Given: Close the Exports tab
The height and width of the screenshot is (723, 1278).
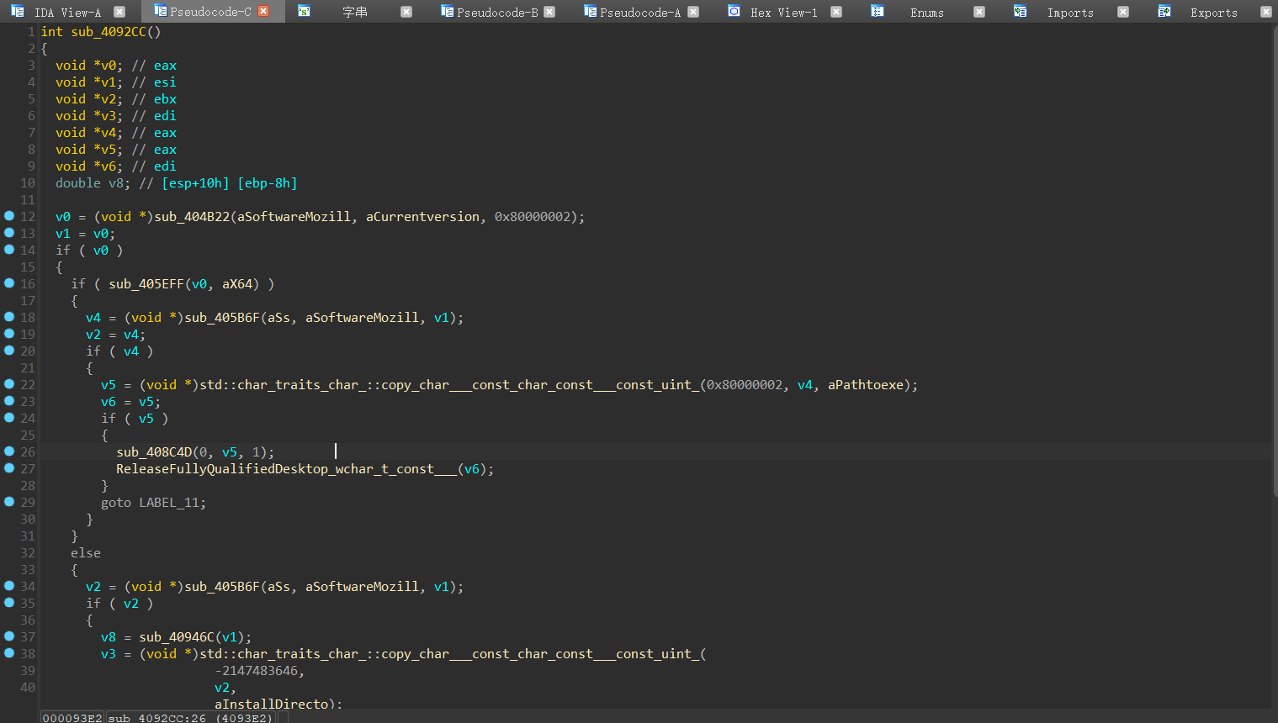Looking at the screenshot, I should [x=1266, y=12].
